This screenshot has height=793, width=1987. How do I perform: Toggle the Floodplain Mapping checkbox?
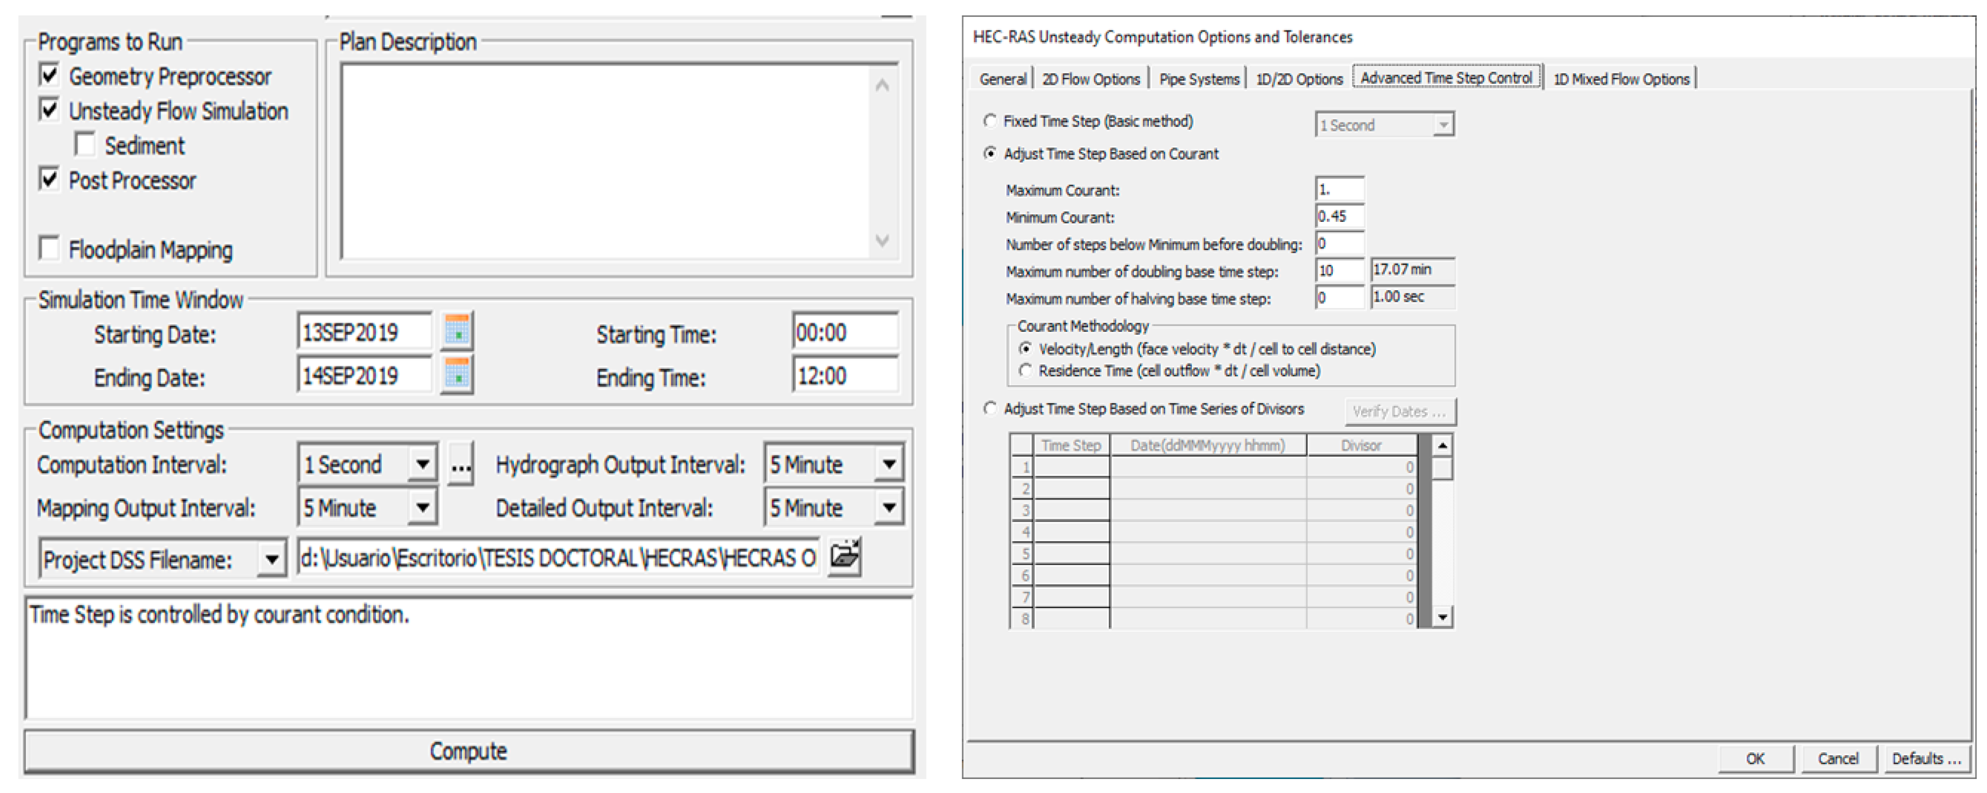pyautogui.click(x=49, y=249)
